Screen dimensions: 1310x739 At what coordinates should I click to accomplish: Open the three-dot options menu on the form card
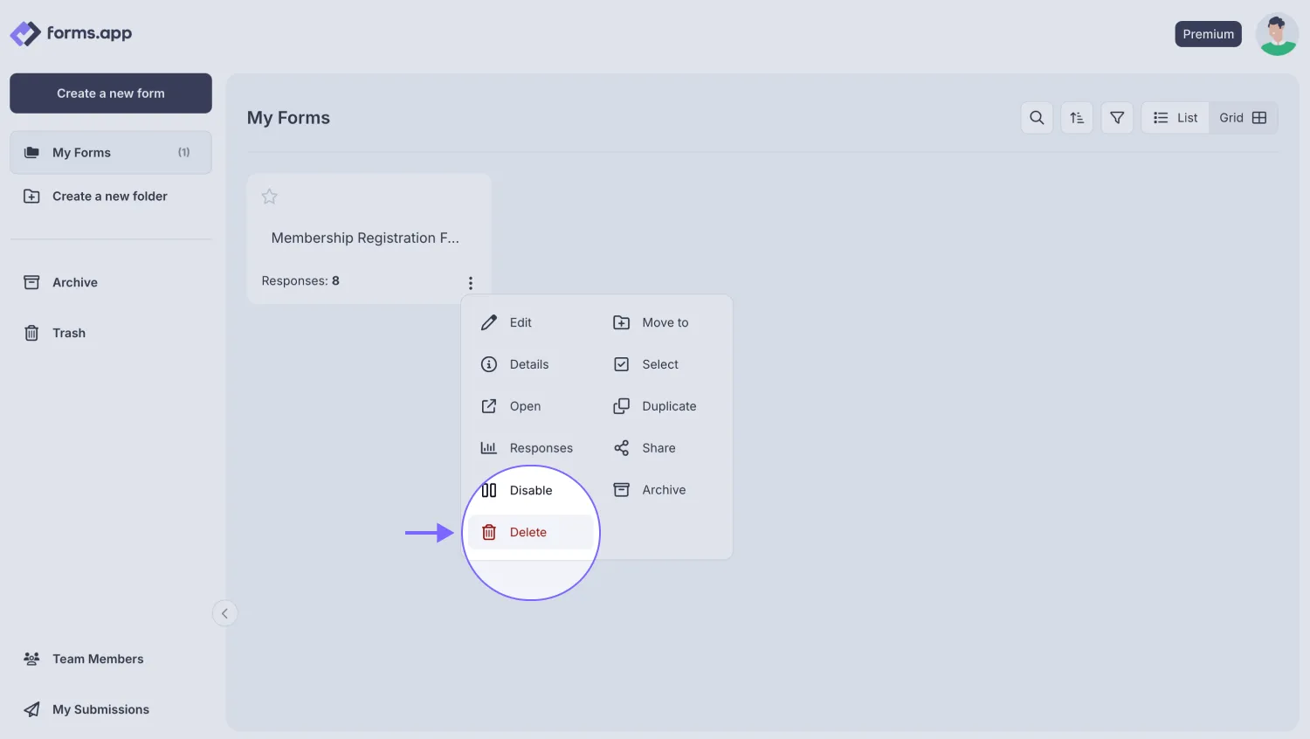point(471,282)
